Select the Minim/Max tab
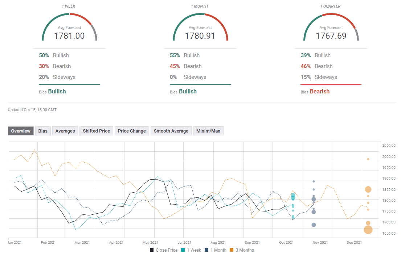The image size is (401, 260). coord(208,131)
